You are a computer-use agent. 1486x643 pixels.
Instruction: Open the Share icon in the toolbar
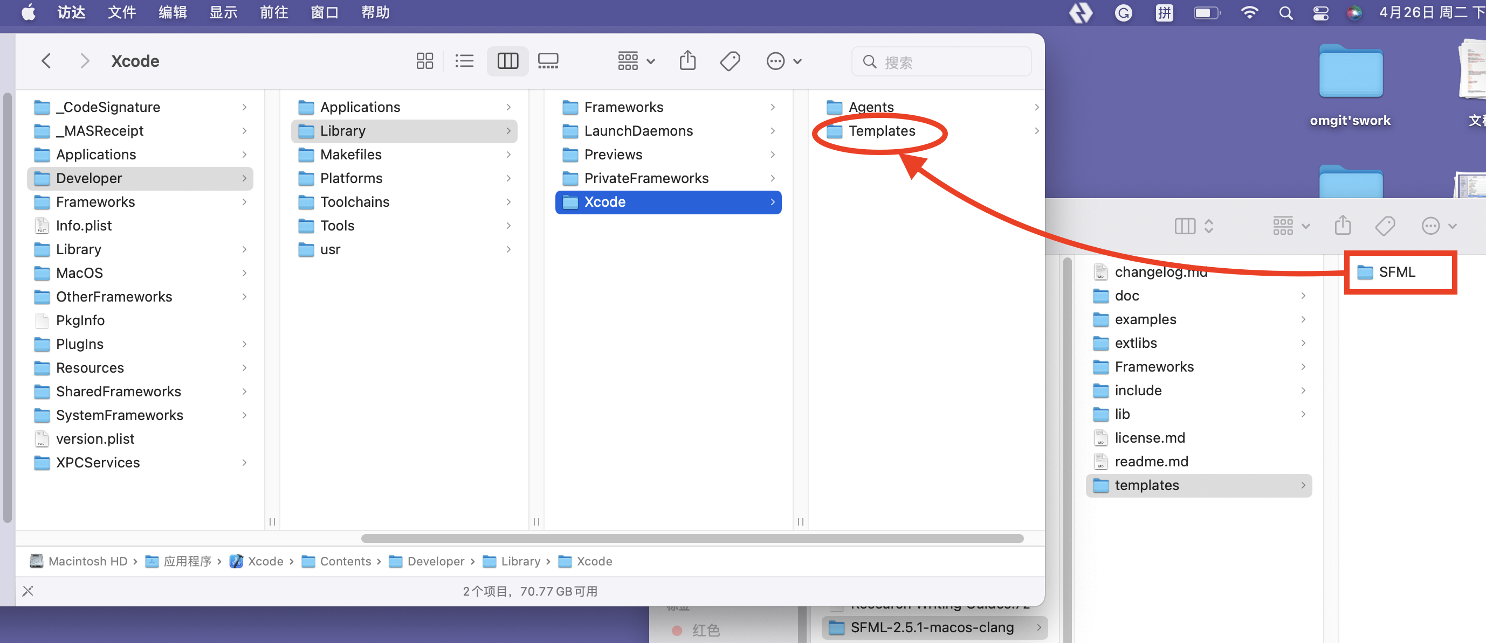tap(687, 60)
